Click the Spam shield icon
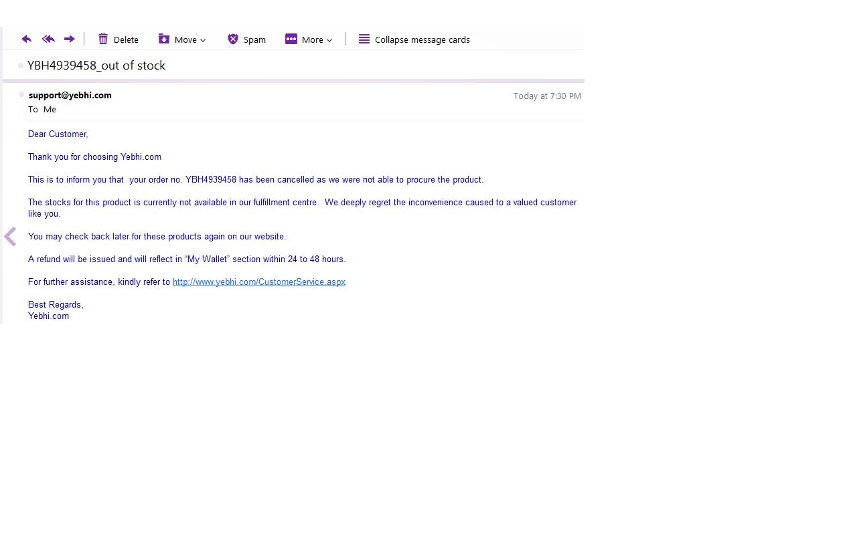This screenshot has width=857, height=535. point(233,39)
